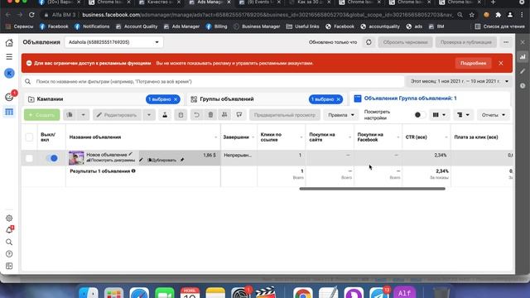Switch to the 'Группы объявлений' tab

[x=226, y=99]
